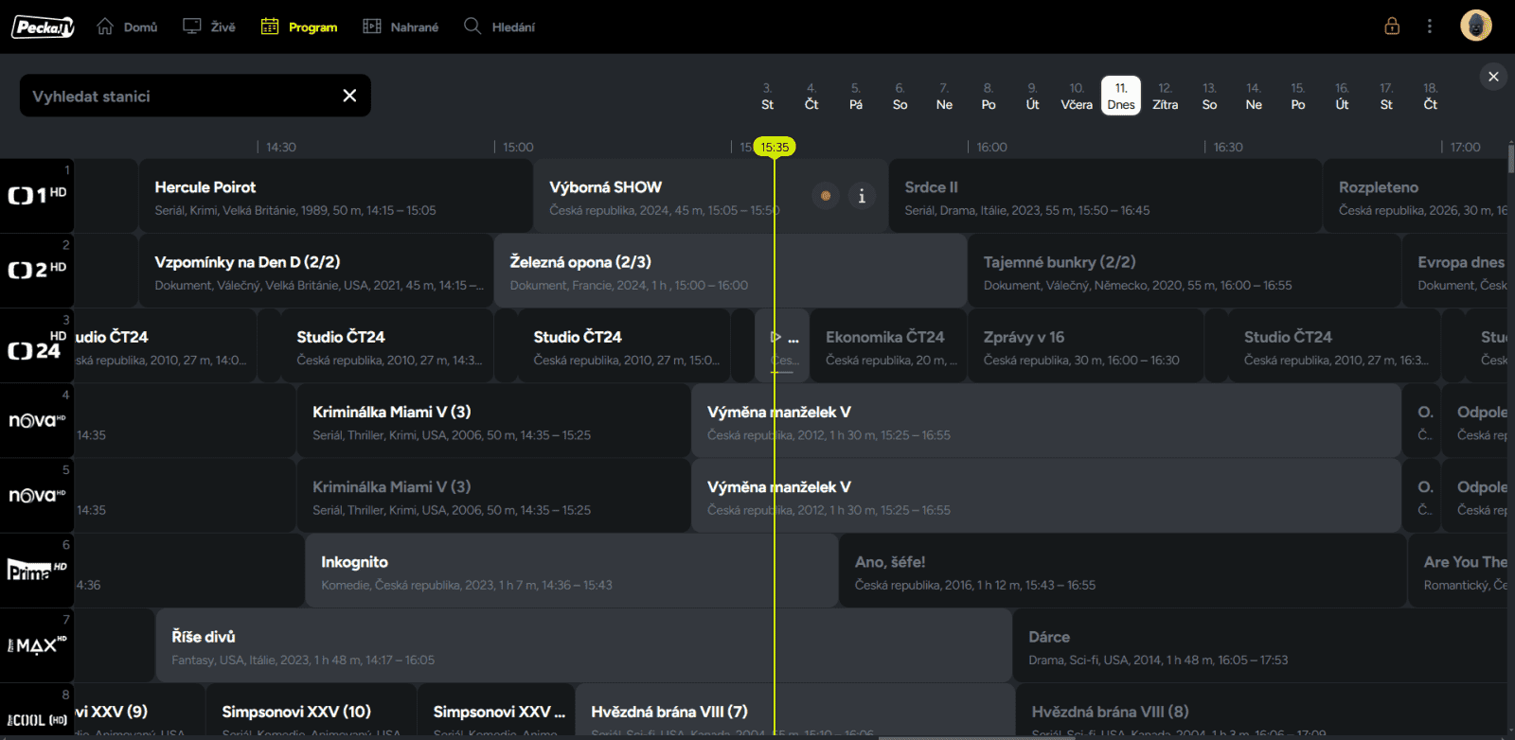Select day 17. St
Image resolution: width=1515 pixels, height=740 pixels.
[1386, 97]
